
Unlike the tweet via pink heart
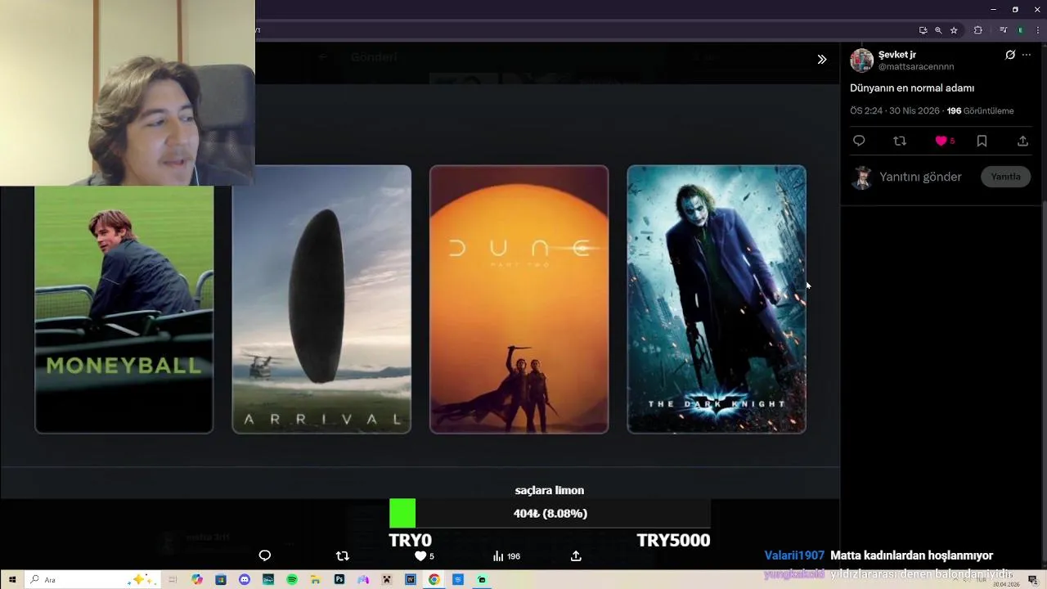point(941,141)
